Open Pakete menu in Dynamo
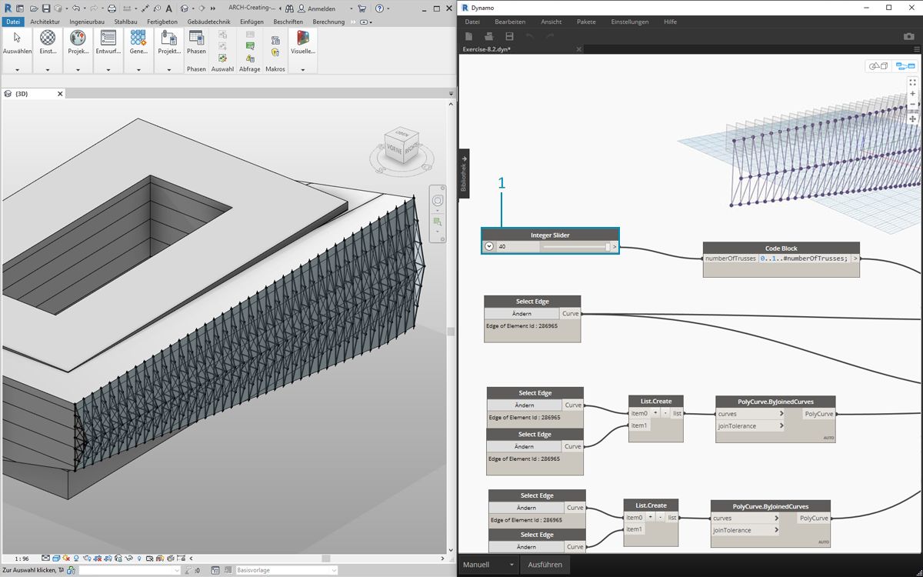Screen dimensions: 923x577 click(586, 22)
